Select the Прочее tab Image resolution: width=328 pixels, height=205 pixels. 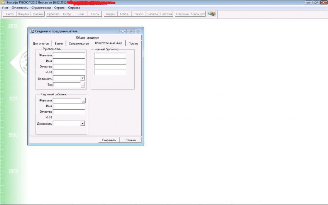pyautogui.click(x=133, y=44)
